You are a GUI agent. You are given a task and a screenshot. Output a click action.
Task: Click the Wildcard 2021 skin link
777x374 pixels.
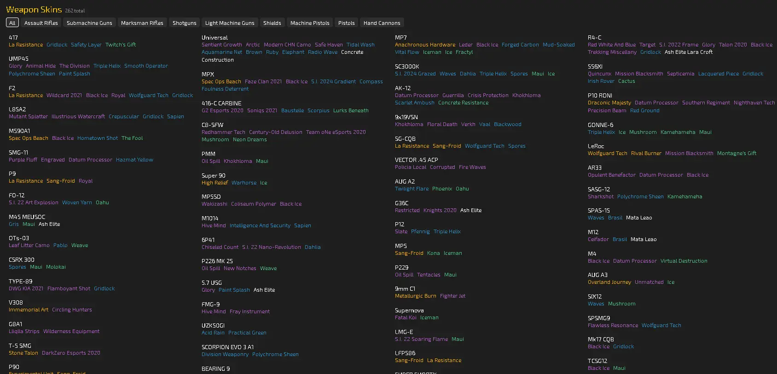click(x=64, y=95)
